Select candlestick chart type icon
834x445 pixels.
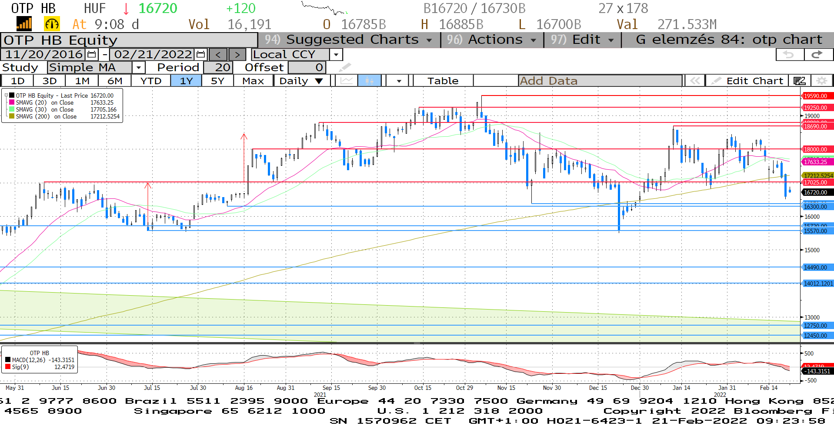tap(370, 81)
